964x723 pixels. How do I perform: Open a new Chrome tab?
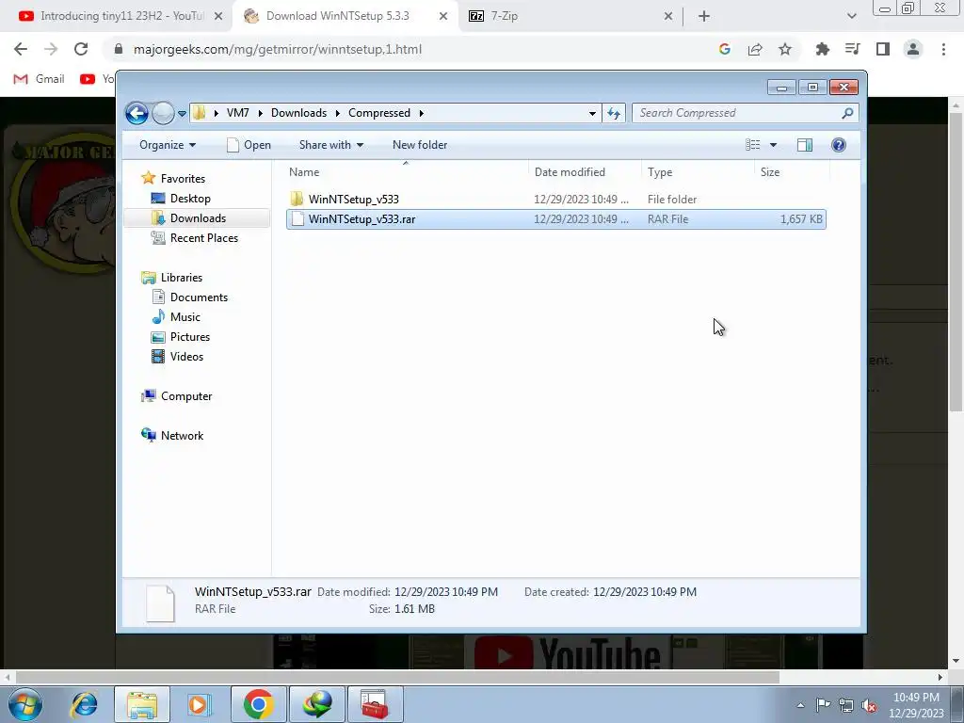[704, 17]
